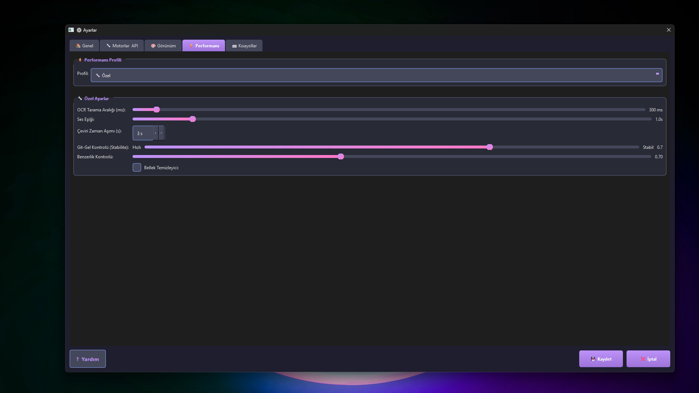Click the keyboard icon on Kısayollar tab
Image resolution: width=699 pixels, height=393 pixels.
click(x=234, y=46)
